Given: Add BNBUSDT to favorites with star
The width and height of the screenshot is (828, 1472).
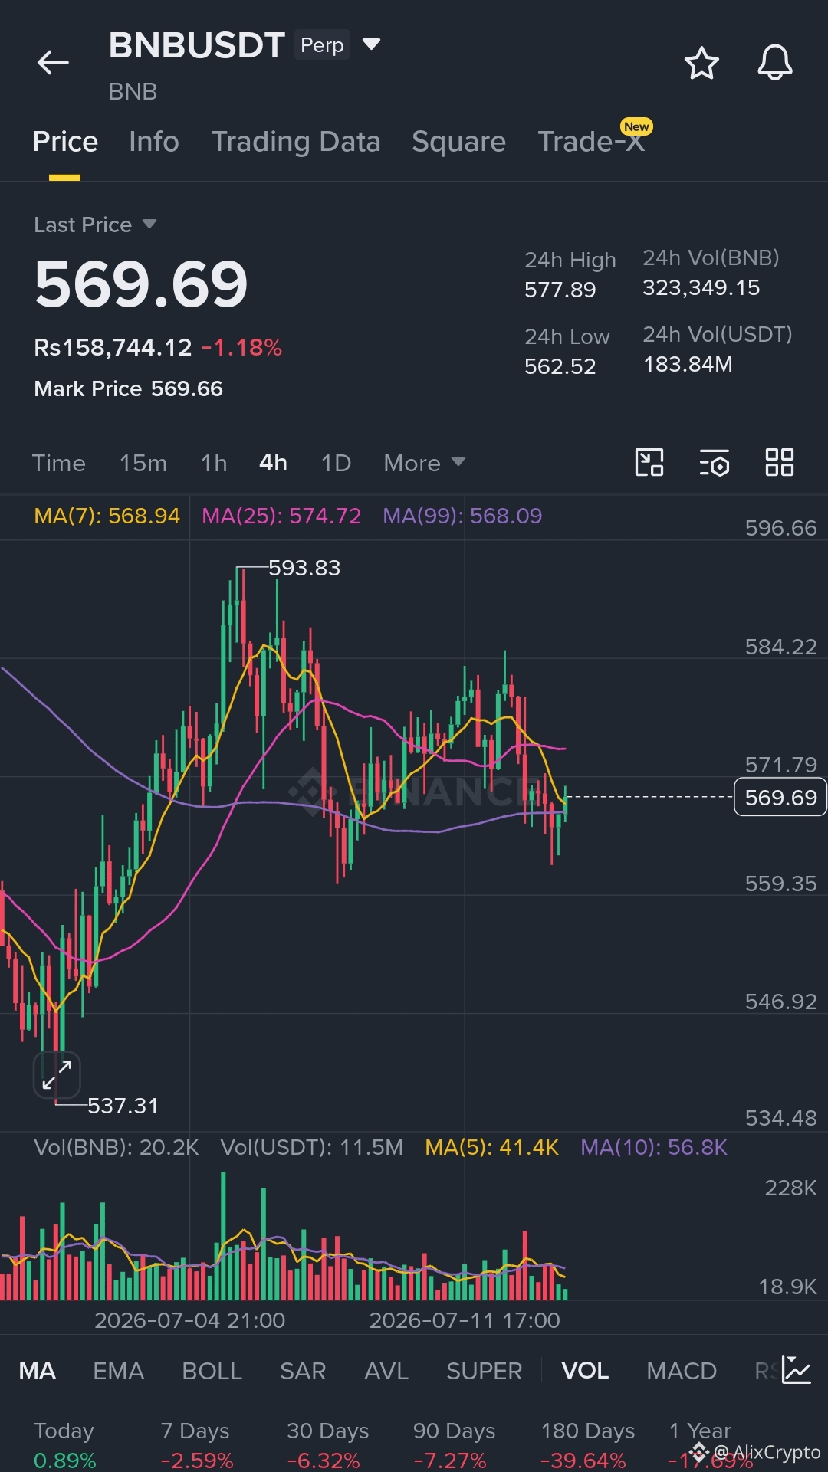Looking at the screenshot, I should coord(701,63).
